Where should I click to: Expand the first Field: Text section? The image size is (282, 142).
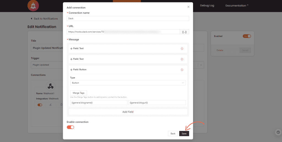coord(128,48)
